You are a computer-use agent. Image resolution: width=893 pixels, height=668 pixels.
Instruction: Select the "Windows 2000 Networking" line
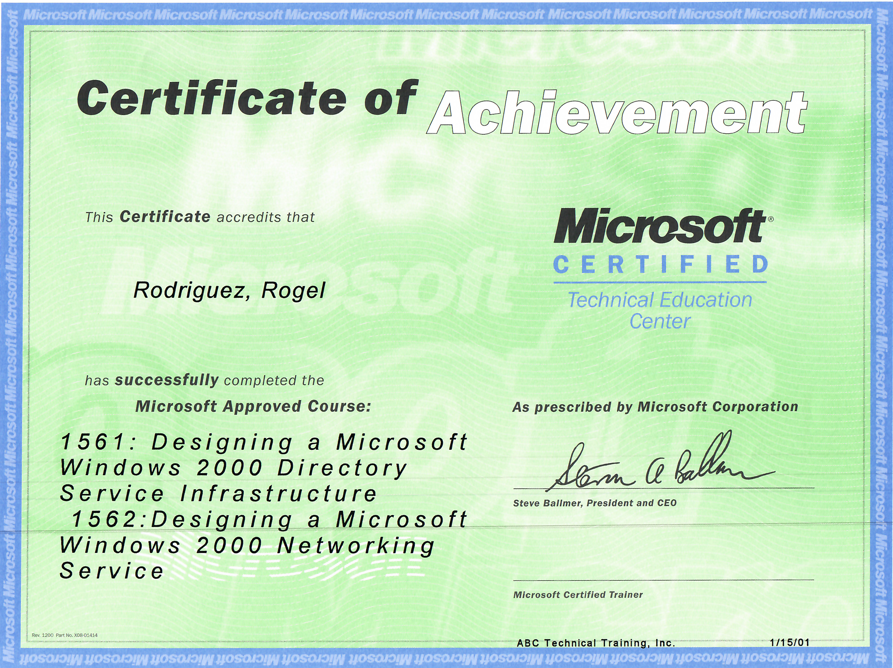(247, 546)
